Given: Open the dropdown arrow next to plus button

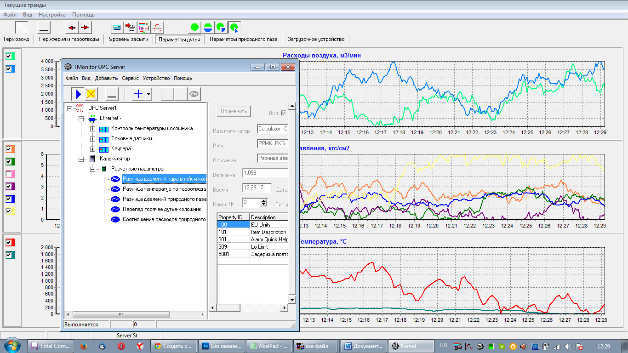Looking at the screenshot, I should [149, 94].
